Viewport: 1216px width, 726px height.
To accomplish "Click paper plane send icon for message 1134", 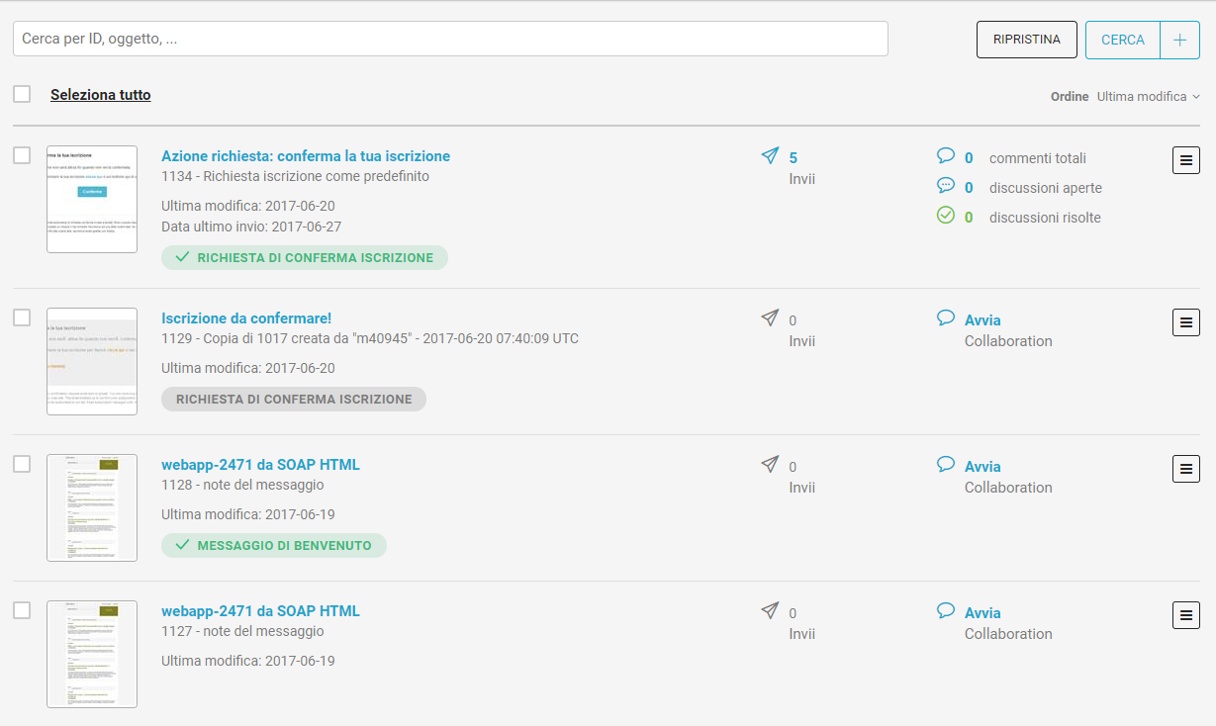I will click(x=770, y=156).
